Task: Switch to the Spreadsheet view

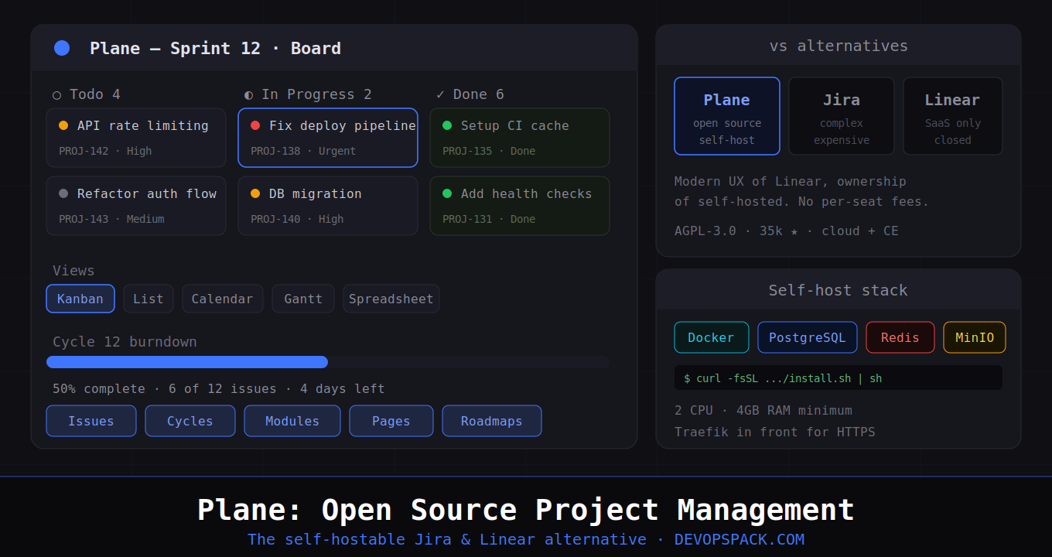Action: 391,299
